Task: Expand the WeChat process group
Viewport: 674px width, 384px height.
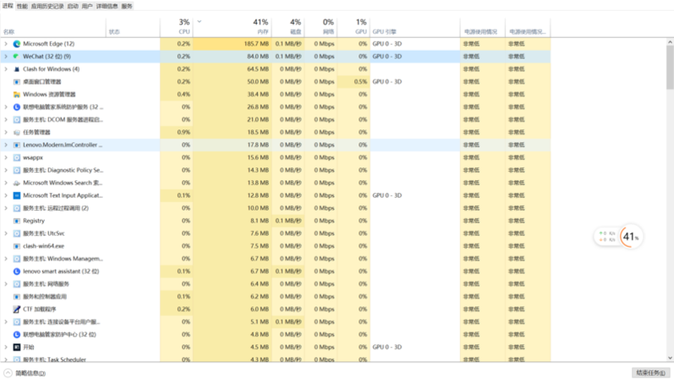Action: (x=6, y=56)
